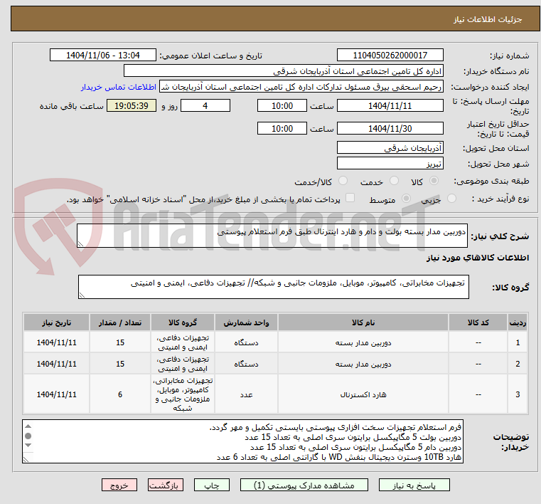Screen dimensions: 541x504
Task: Click the شرح کلی نیاز description textbox
Action: point(272,236)
